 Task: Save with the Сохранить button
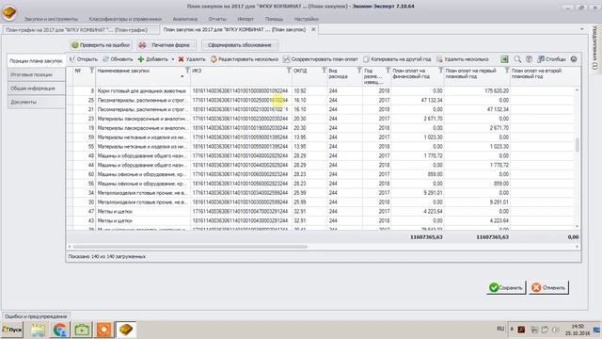coord(506,287)
